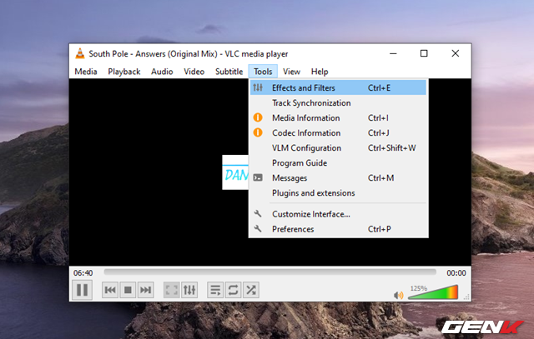The image size is (534, 339).
Task: Pause playback with the pause button
Action: [82, 290]
